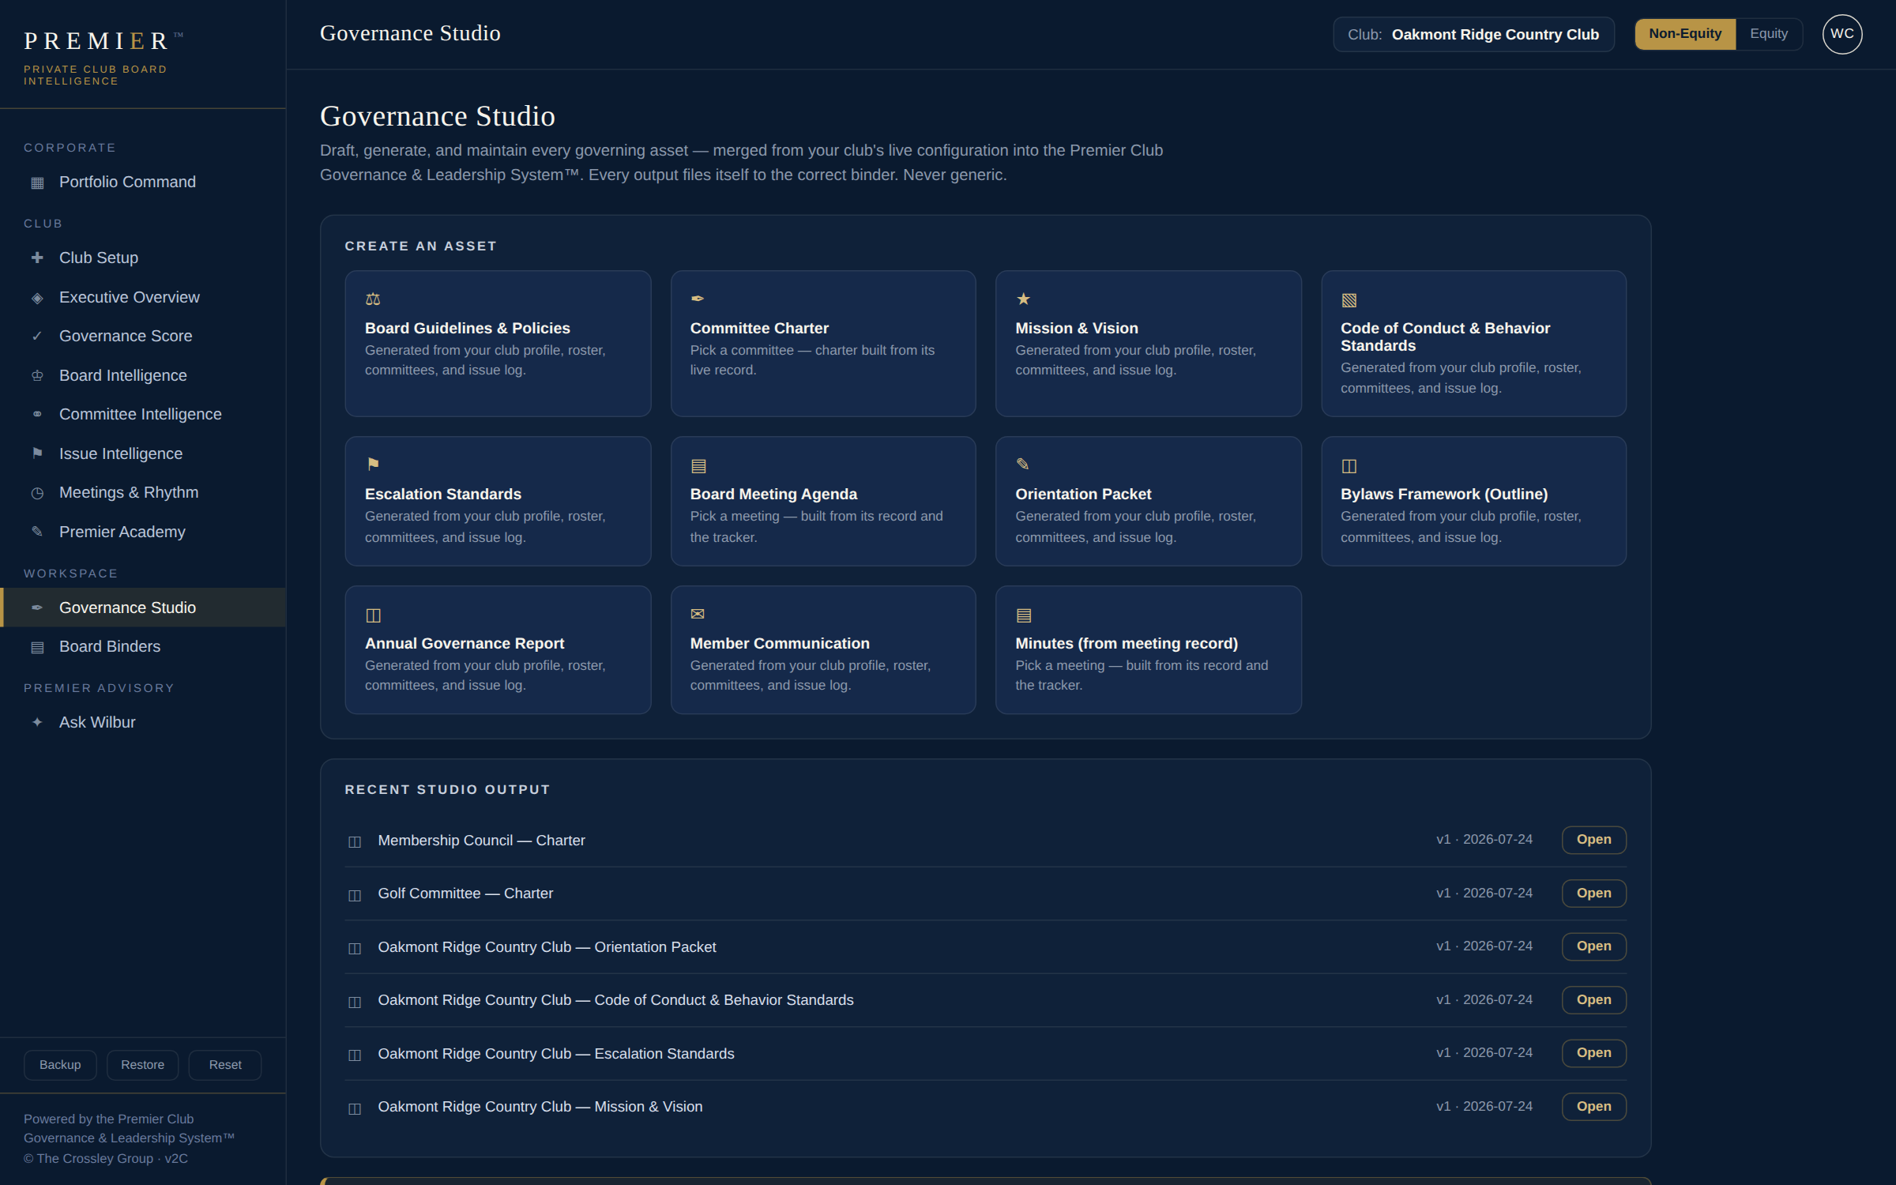Viewport: 1896px width, 1185px height.
Task: Click the Portfolio Command grid icon
Action: tap(37, 182)
